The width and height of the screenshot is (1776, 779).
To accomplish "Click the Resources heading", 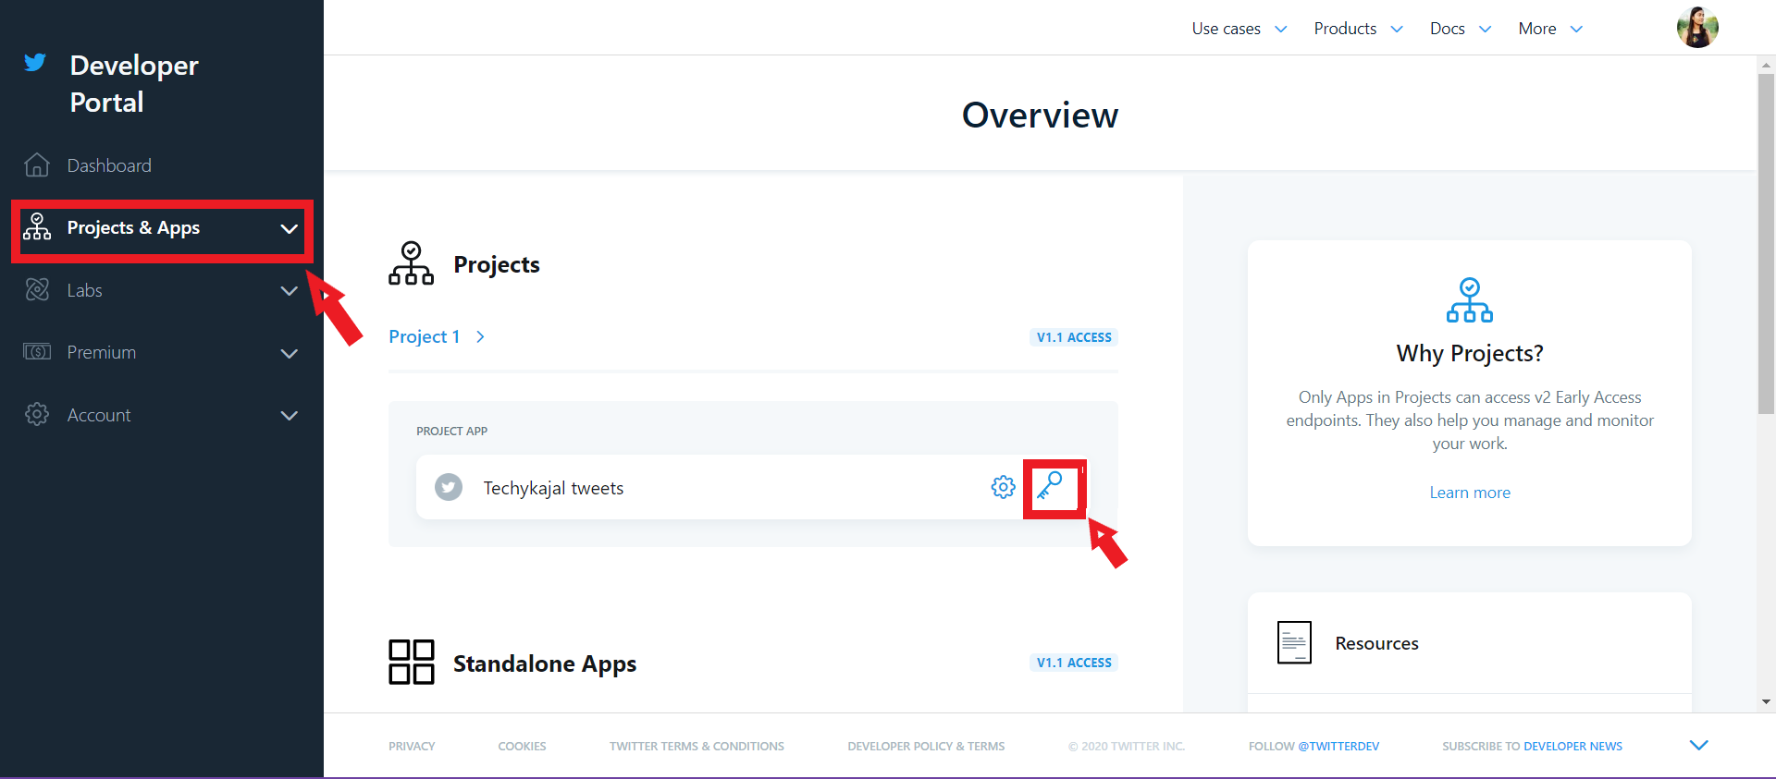I will click(x=1376, y=643).
